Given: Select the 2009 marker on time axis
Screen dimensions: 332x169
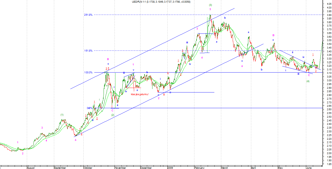Looking at the screenshot, I should click(171, 168).
